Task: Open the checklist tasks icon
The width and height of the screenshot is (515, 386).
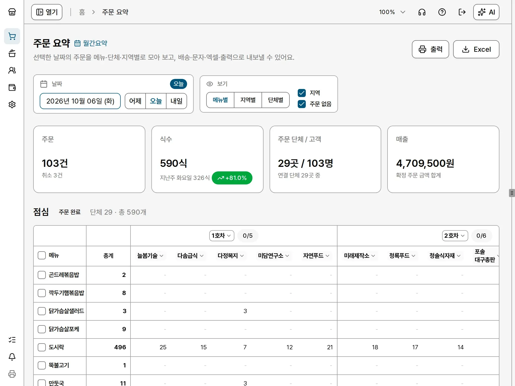Action: coord(12,340)
